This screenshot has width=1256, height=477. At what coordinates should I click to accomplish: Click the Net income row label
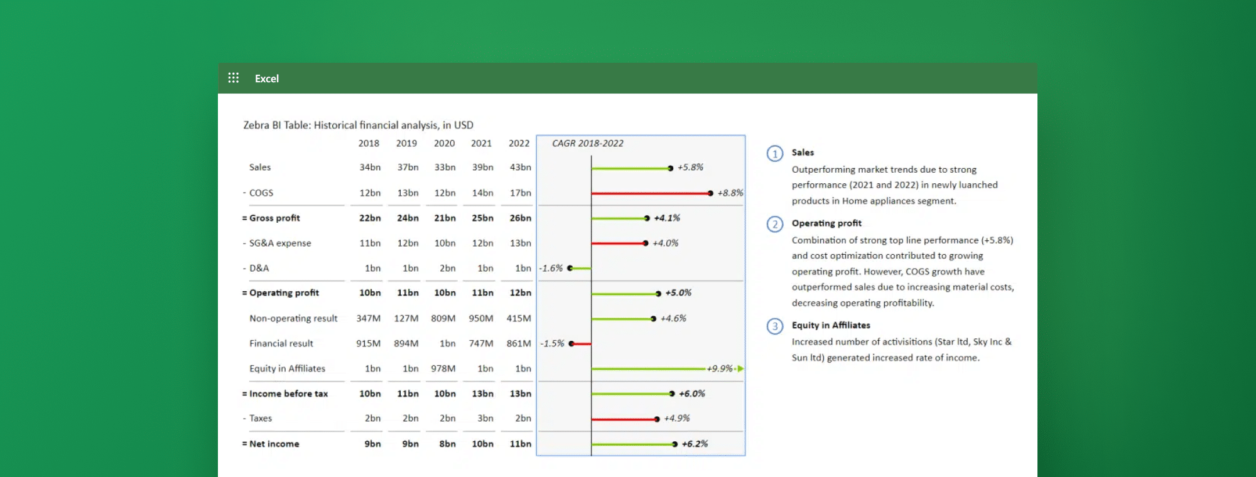[x=274, y=444]
